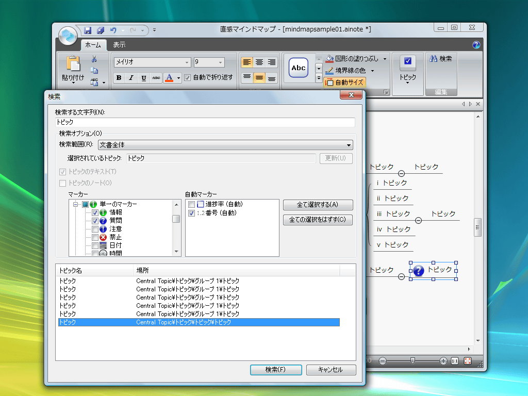Click 全て選択する(A) button
The height and width of the screenshot is (396, 528).
318,205
